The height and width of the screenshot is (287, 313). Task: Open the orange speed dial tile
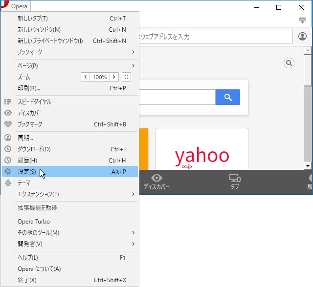tap(144, 149)
